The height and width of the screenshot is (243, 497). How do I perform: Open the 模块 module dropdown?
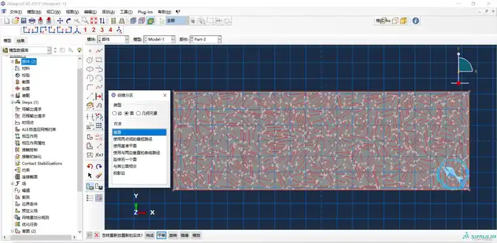coord(113,39)
